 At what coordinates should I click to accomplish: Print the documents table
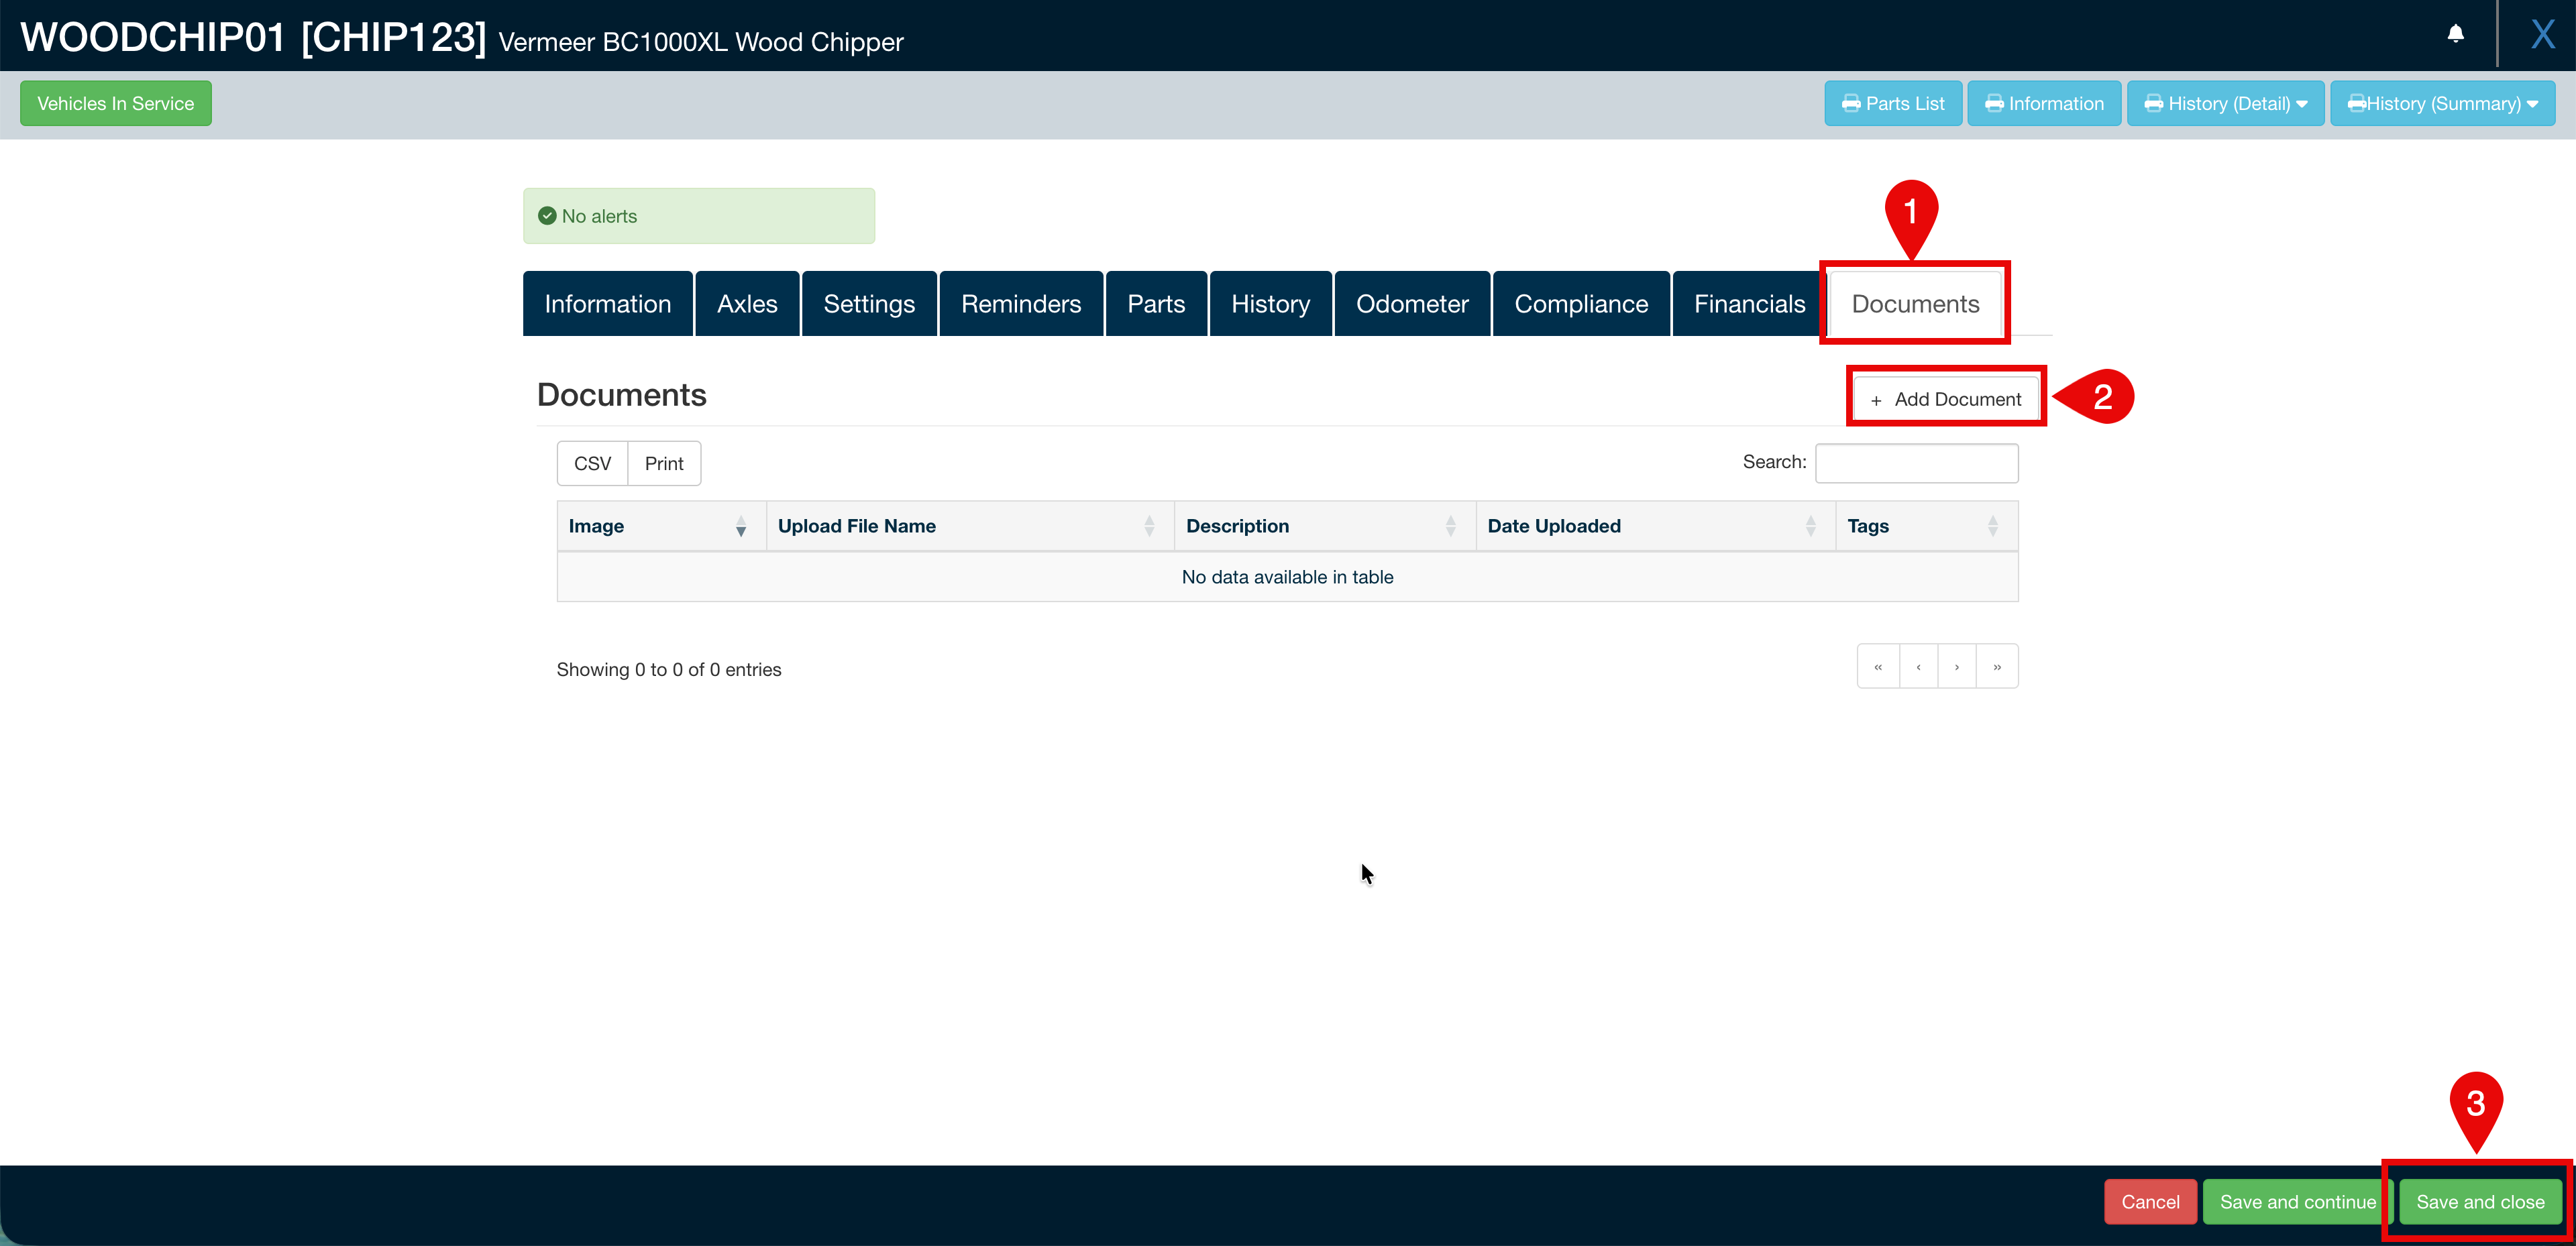click(x=664, y=463)
